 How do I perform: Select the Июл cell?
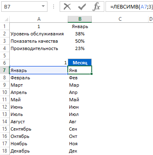click(x=80, y=114)
